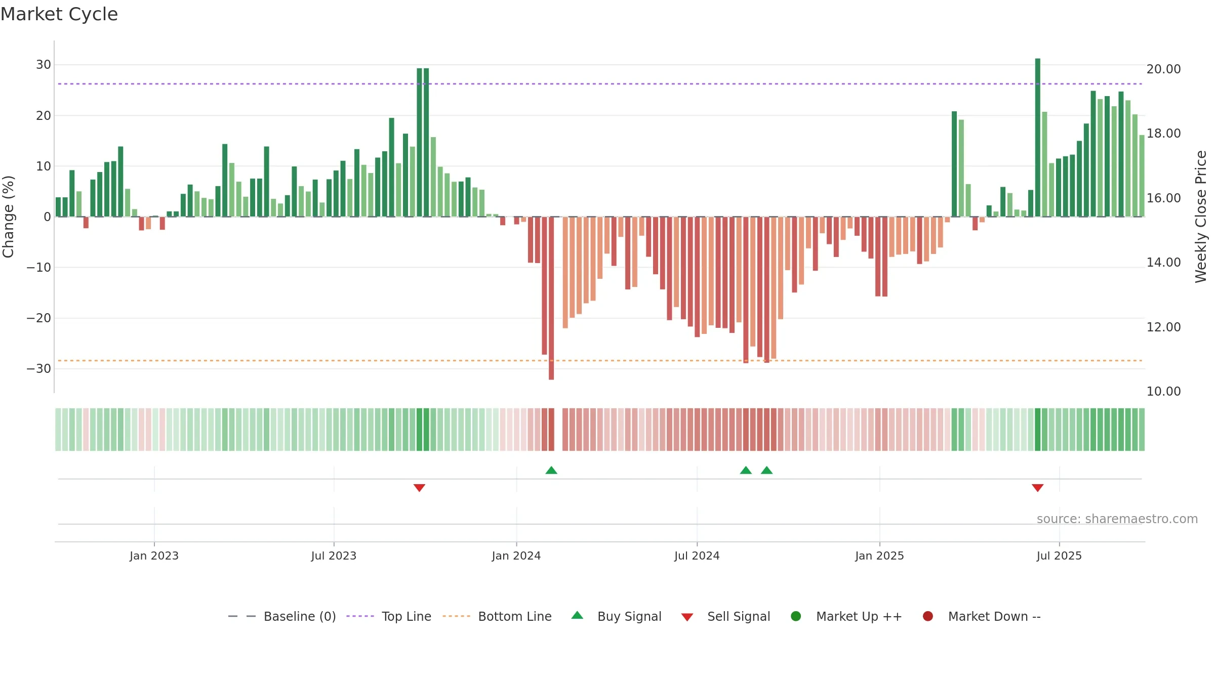1215x683 pixels.
Task: Click the 20.00 price axis tick
Action: click(x=1164, y=69)
